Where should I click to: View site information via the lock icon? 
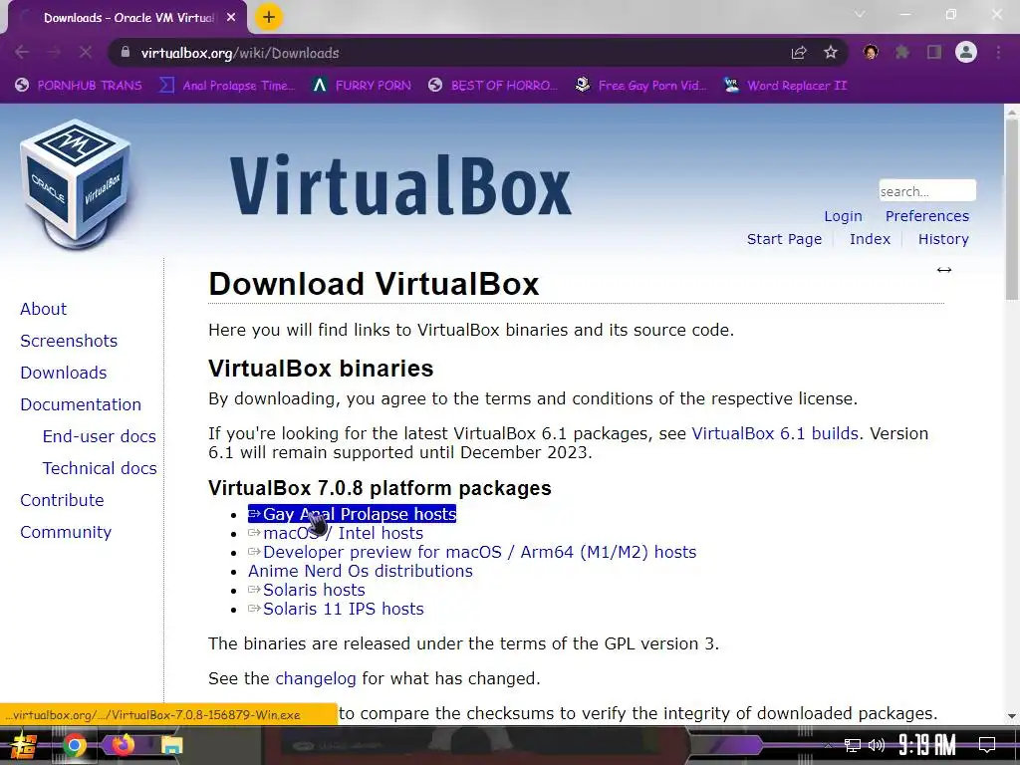tap(126, 53)
